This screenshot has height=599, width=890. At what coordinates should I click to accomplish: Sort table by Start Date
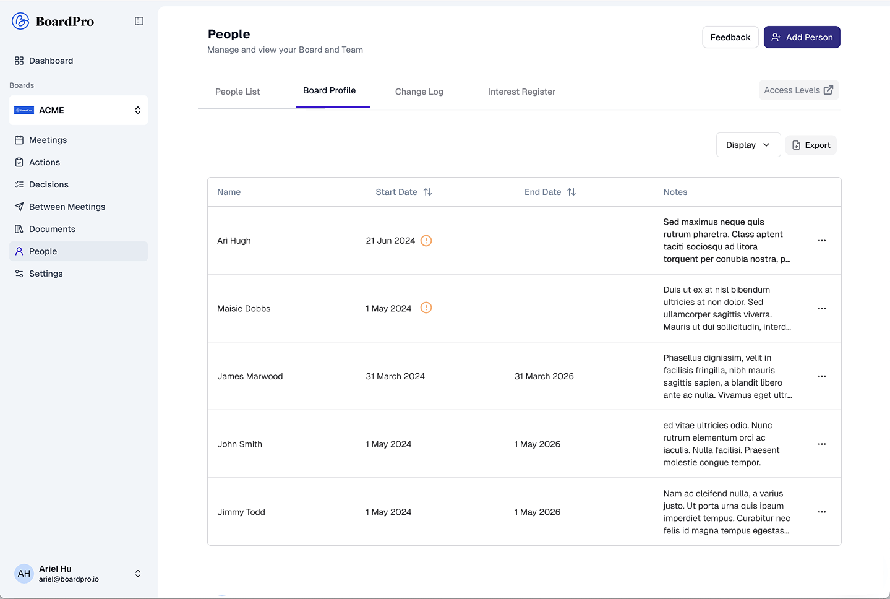[427, 192]
